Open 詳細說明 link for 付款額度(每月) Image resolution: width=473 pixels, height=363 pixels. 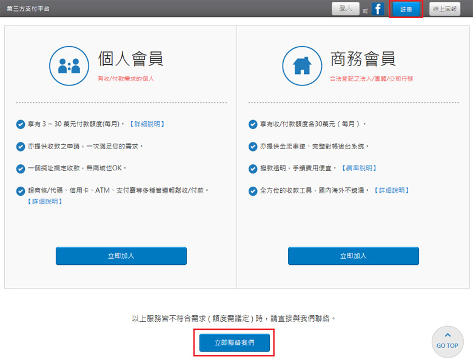coord(147,124)
